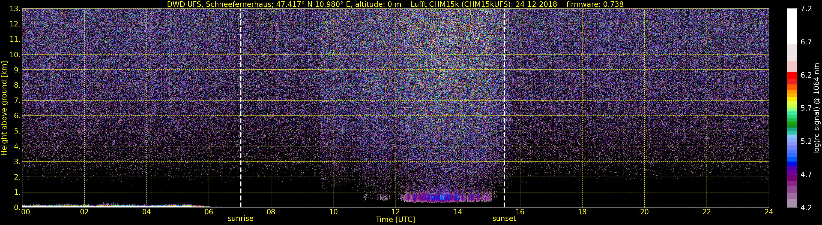Click the '02' tick on the time axis
822x225 pixels.
coord(84,212)
